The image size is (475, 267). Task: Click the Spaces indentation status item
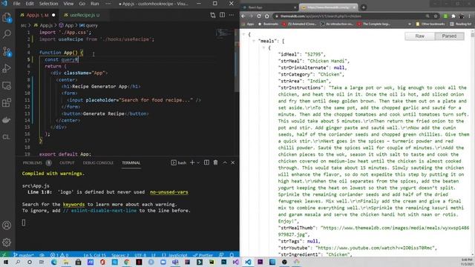[120, 255]
